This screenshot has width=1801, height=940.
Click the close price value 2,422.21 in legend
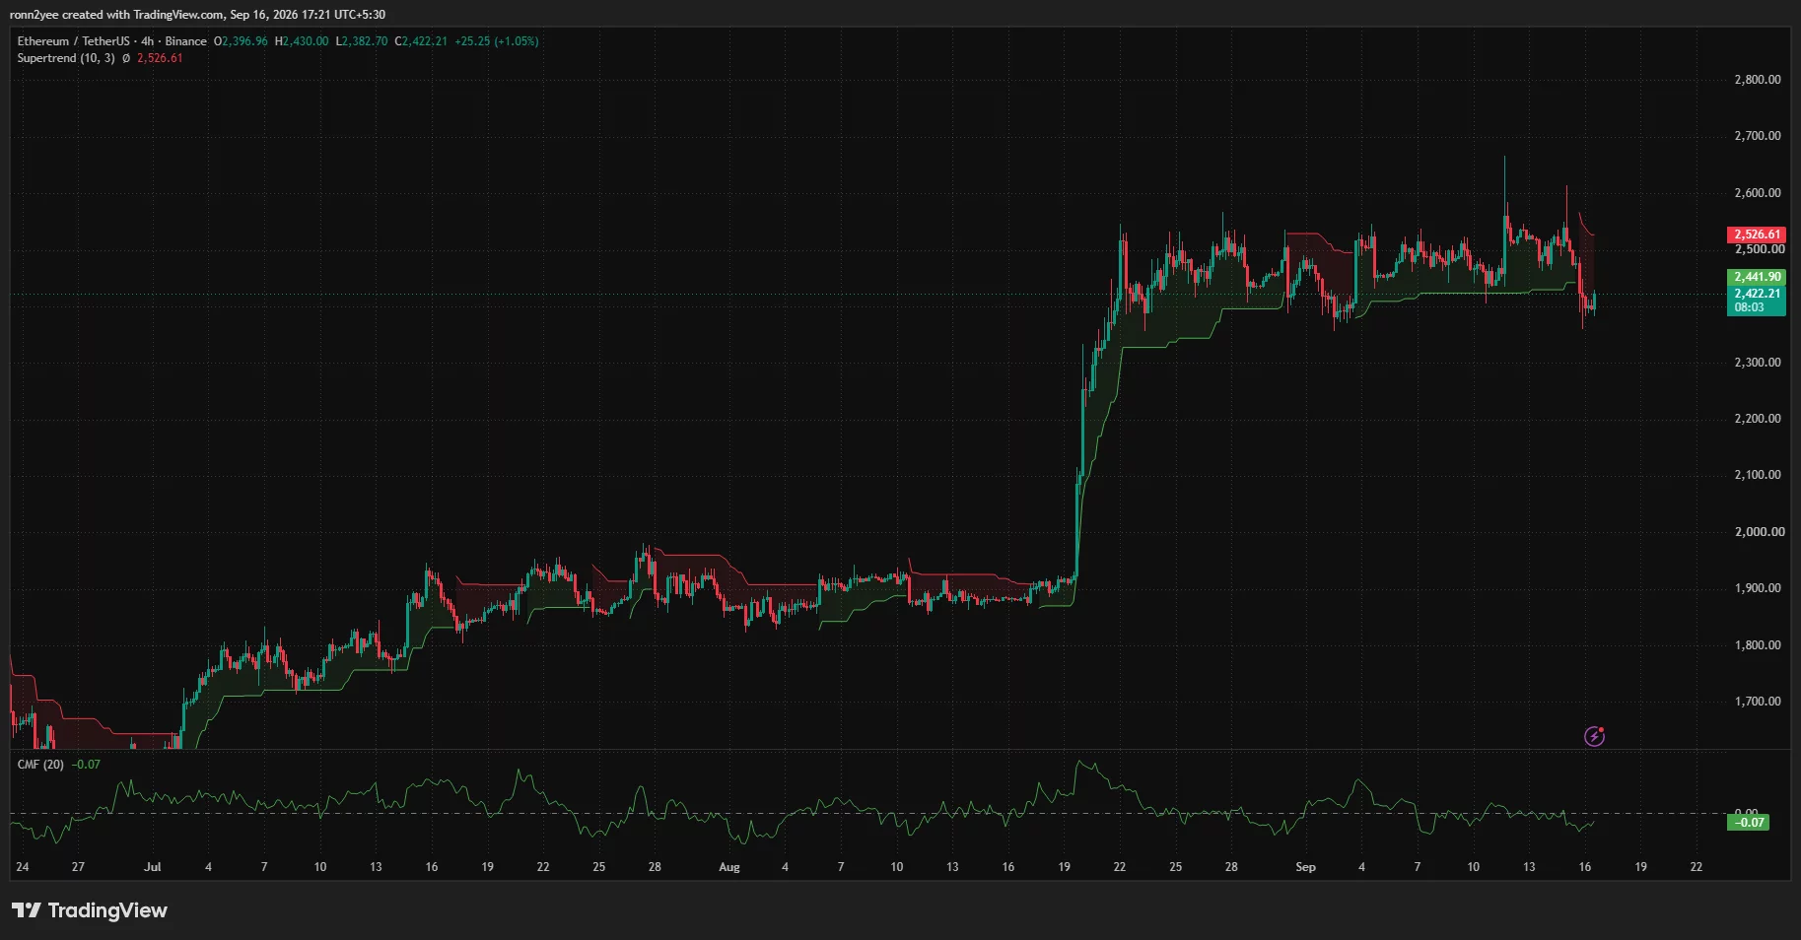point(425,41)
